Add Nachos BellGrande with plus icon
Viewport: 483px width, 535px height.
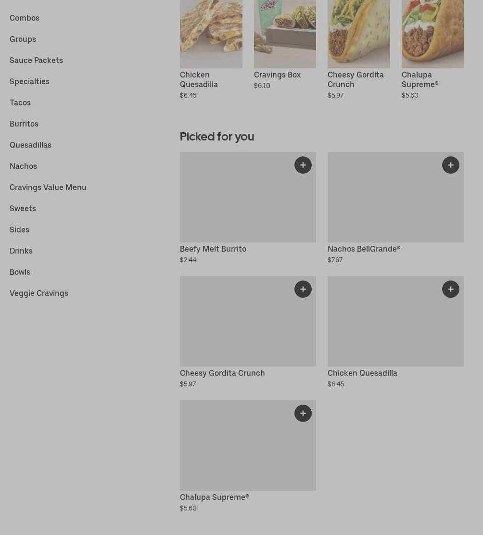pyautogui.click(x=450, y=165)
